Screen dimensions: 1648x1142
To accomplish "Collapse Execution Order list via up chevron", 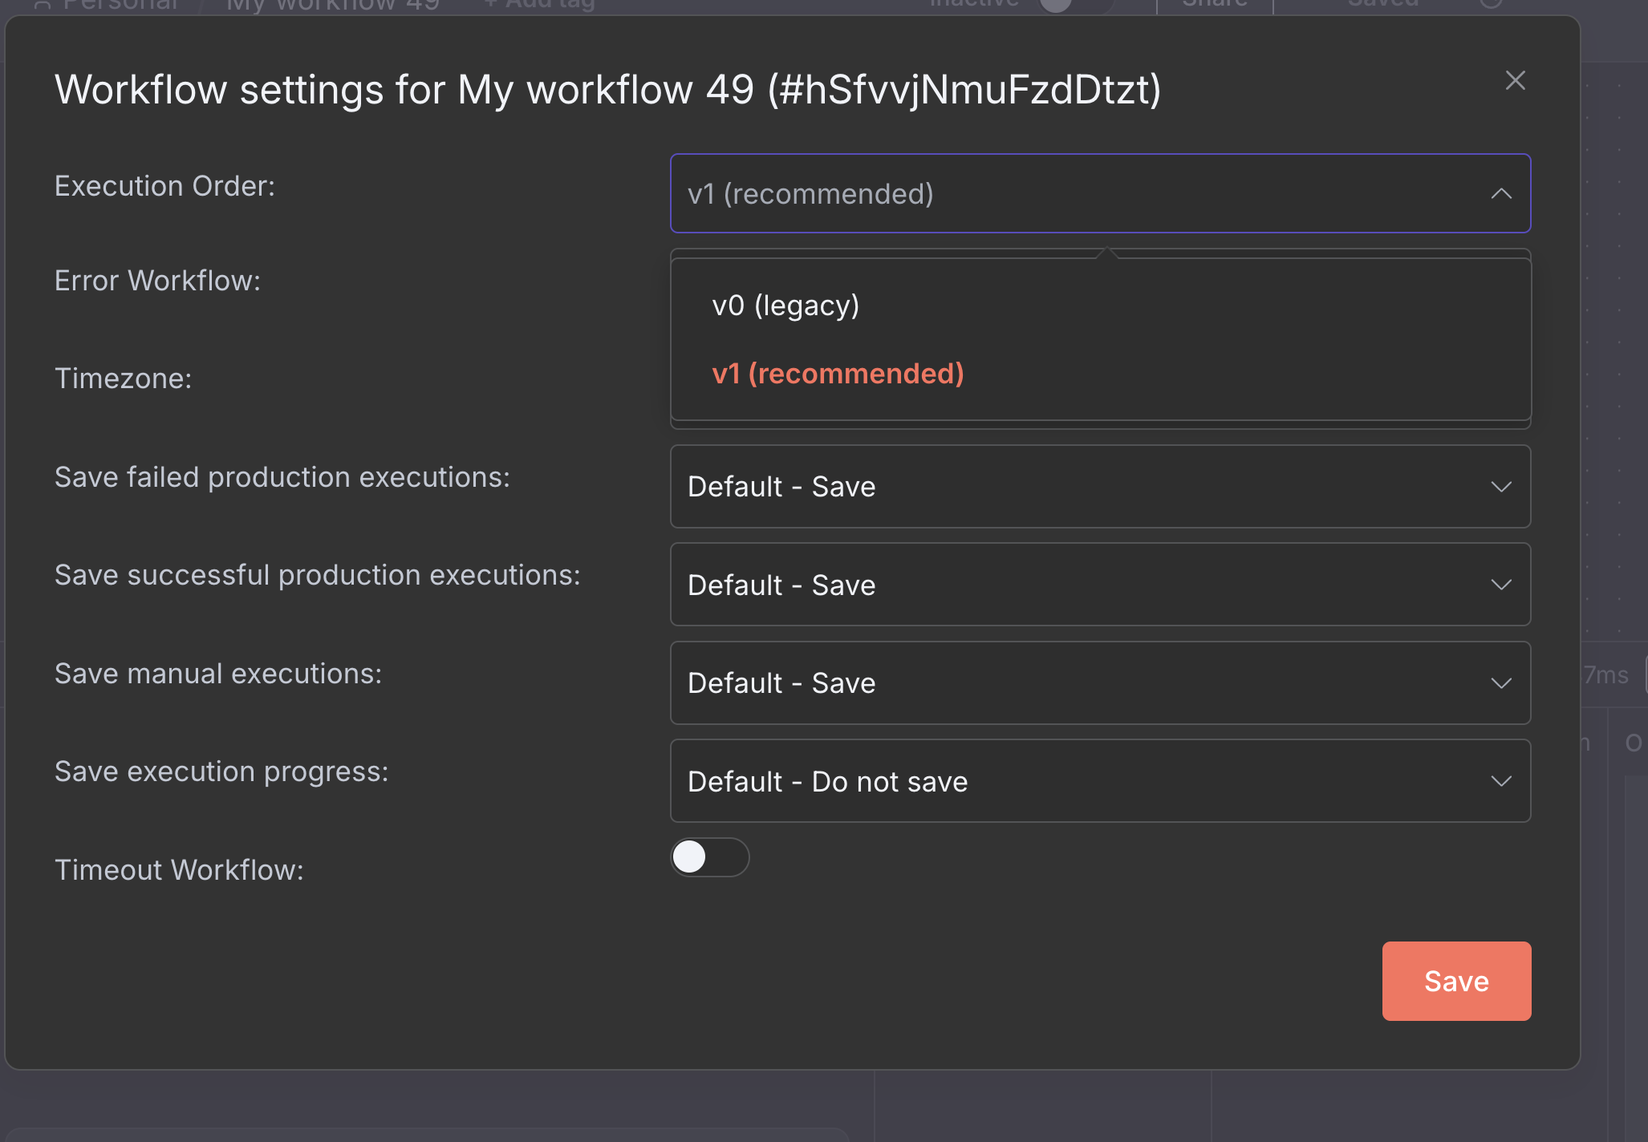I will point(1500,194).
